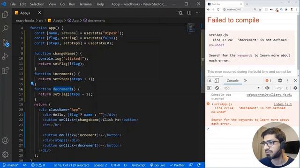The image size is (300, 168).
Task: Click the LF end-of-line status item
Action: pos(126,165)
